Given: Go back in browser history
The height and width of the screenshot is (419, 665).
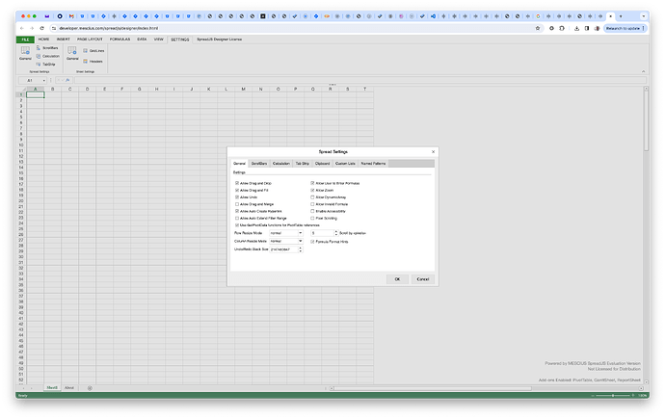Looking at the screenshot, I should [21, 28].
